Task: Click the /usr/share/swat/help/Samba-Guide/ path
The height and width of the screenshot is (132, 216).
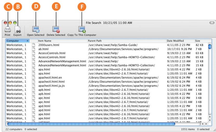Action: click(x=113, y=45)
